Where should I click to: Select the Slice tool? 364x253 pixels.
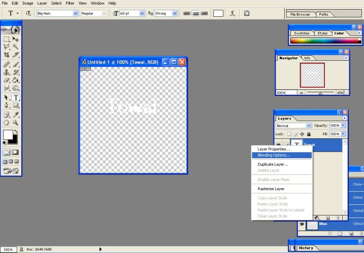(x=16, y=55)
